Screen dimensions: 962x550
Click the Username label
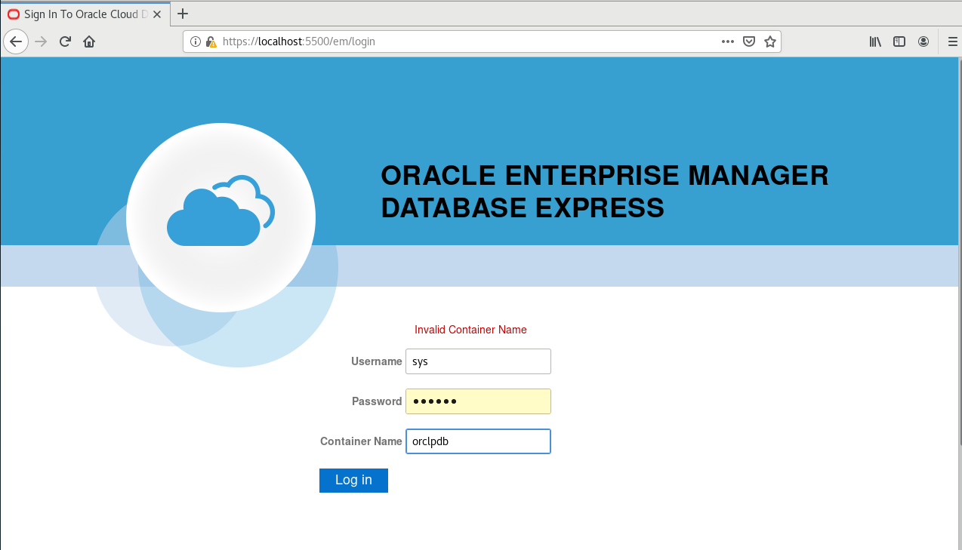coord(376,361)
